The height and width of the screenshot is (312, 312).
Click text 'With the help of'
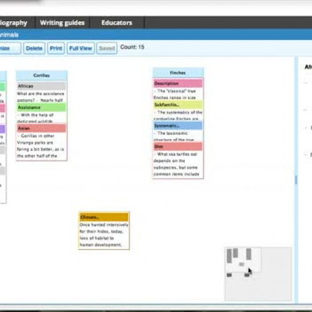coord(37,115)
